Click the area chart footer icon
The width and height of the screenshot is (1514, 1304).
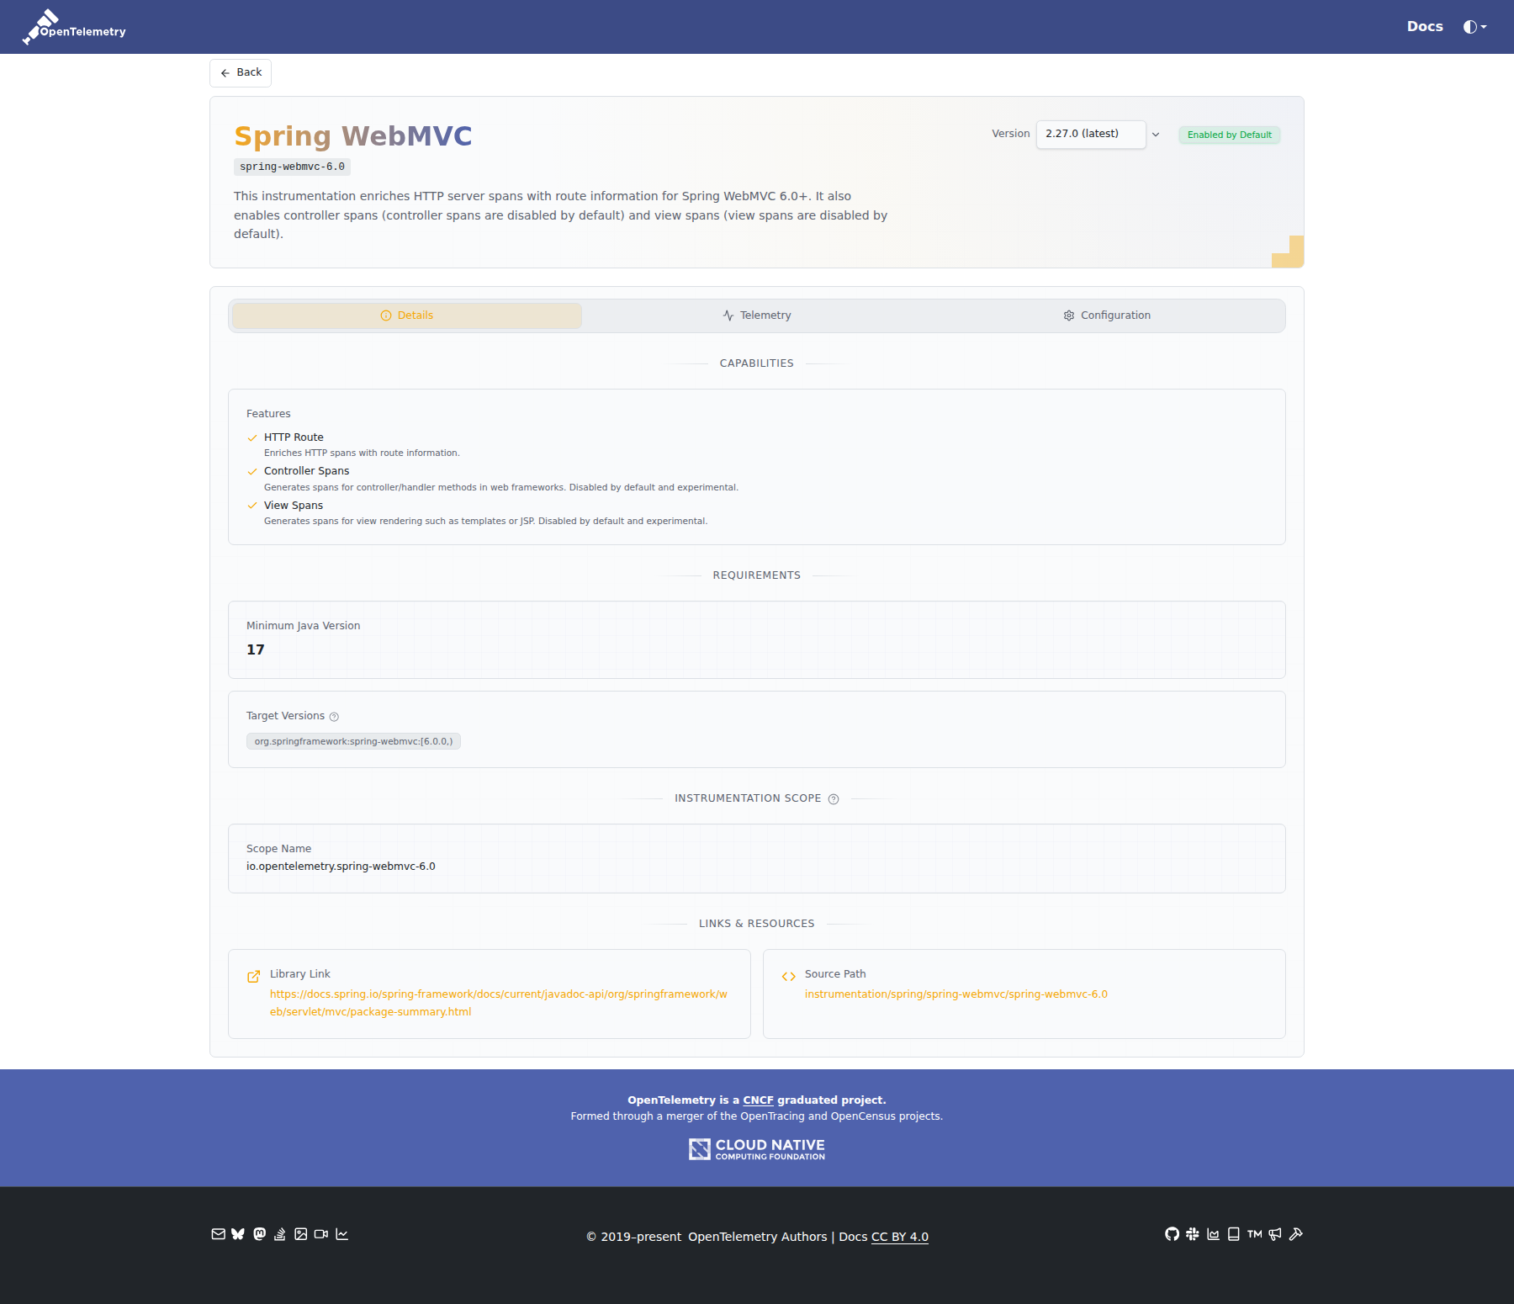pos(1213,1234)
